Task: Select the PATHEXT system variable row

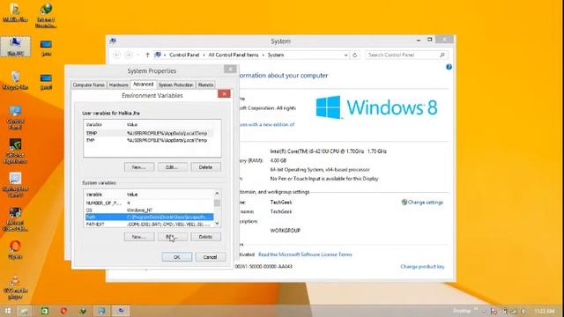Action: [x=149, y=224]
